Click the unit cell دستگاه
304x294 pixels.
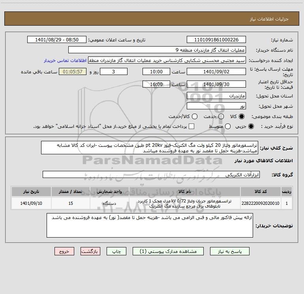(x=109, y=203)
